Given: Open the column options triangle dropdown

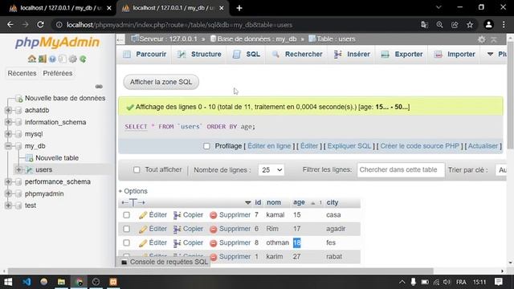Looking at the screenshot, I should [x=248, y=203].
